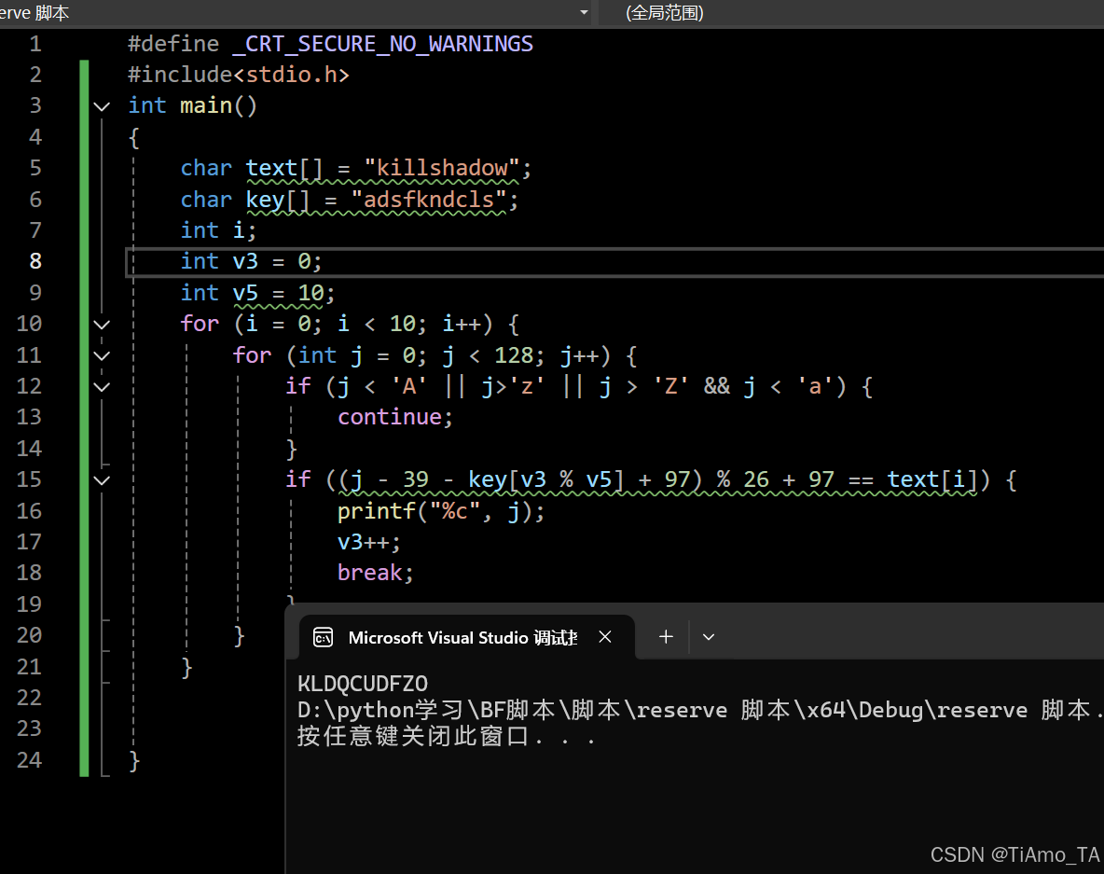Open a new terminal tab with the + button

(x=666, y=637)
